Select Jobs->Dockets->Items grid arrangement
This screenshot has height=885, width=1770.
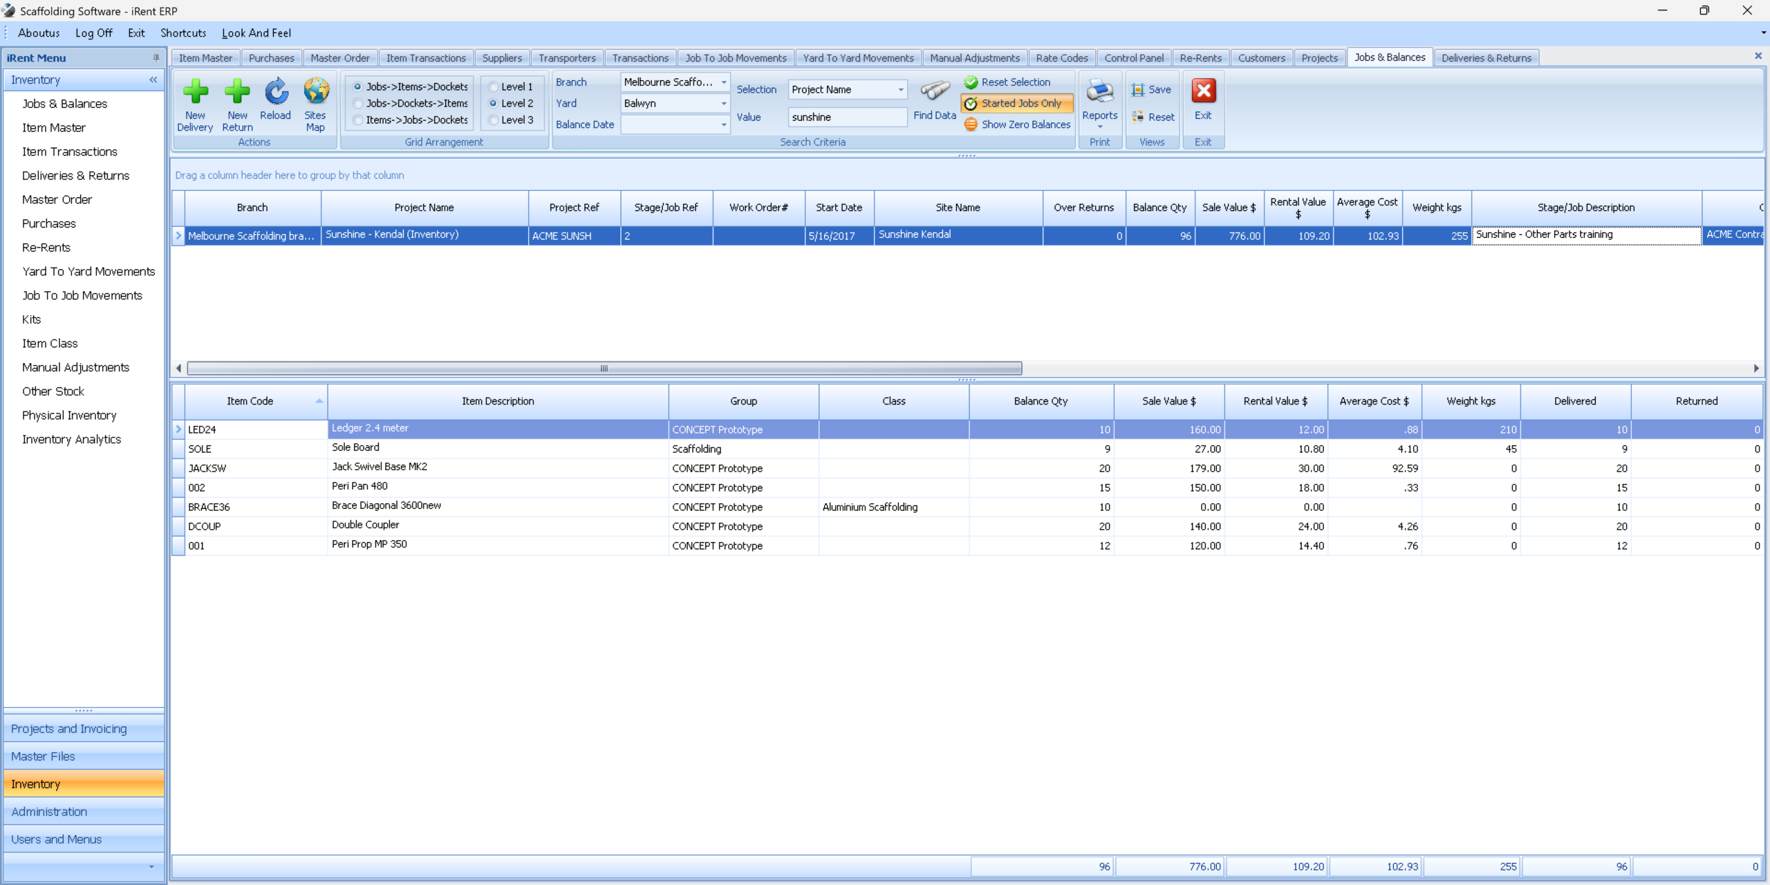(x=358, y=104)
